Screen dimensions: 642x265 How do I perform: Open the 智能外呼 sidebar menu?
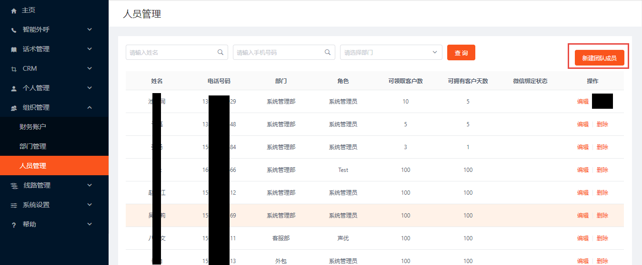pyautogui.click(x=54, y=29)
